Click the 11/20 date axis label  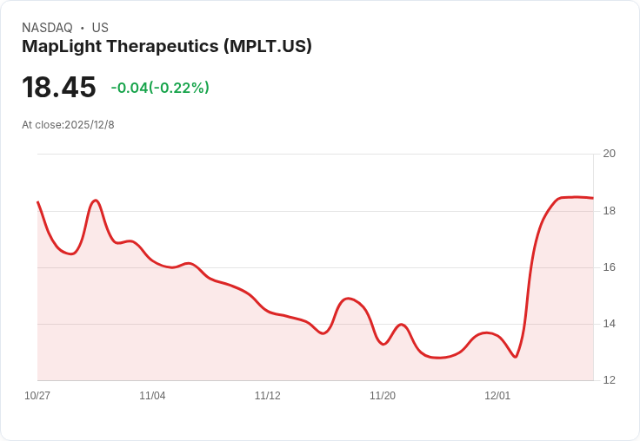tap(383, 395)
